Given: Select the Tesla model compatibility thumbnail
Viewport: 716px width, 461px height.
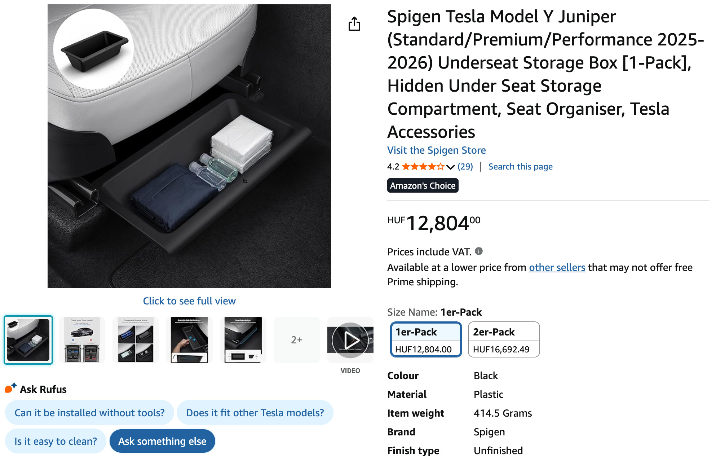Looking at the screenshot, I should click(82, 340).
